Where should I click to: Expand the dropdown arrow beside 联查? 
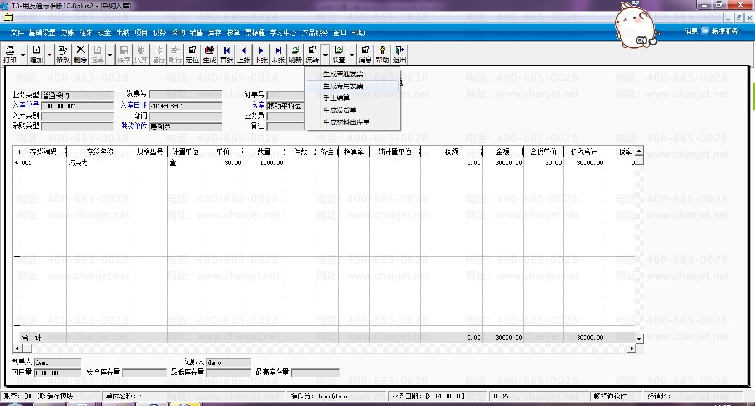352,55
